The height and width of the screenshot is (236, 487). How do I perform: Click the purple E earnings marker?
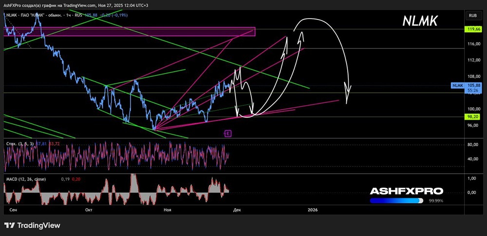tap(227, 134)
